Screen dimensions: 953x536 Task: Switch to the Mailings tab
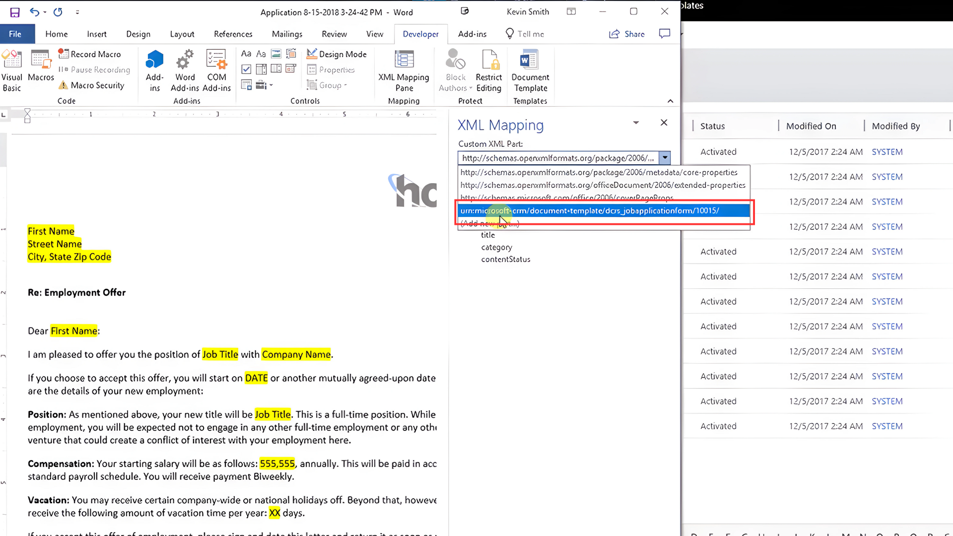[287, 34]
